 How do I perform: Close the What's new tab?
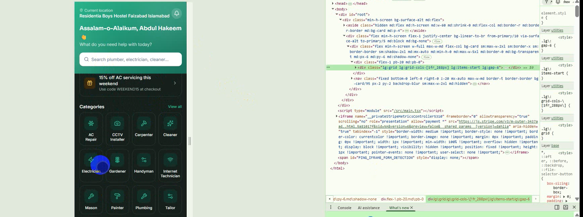coord(412,208)
